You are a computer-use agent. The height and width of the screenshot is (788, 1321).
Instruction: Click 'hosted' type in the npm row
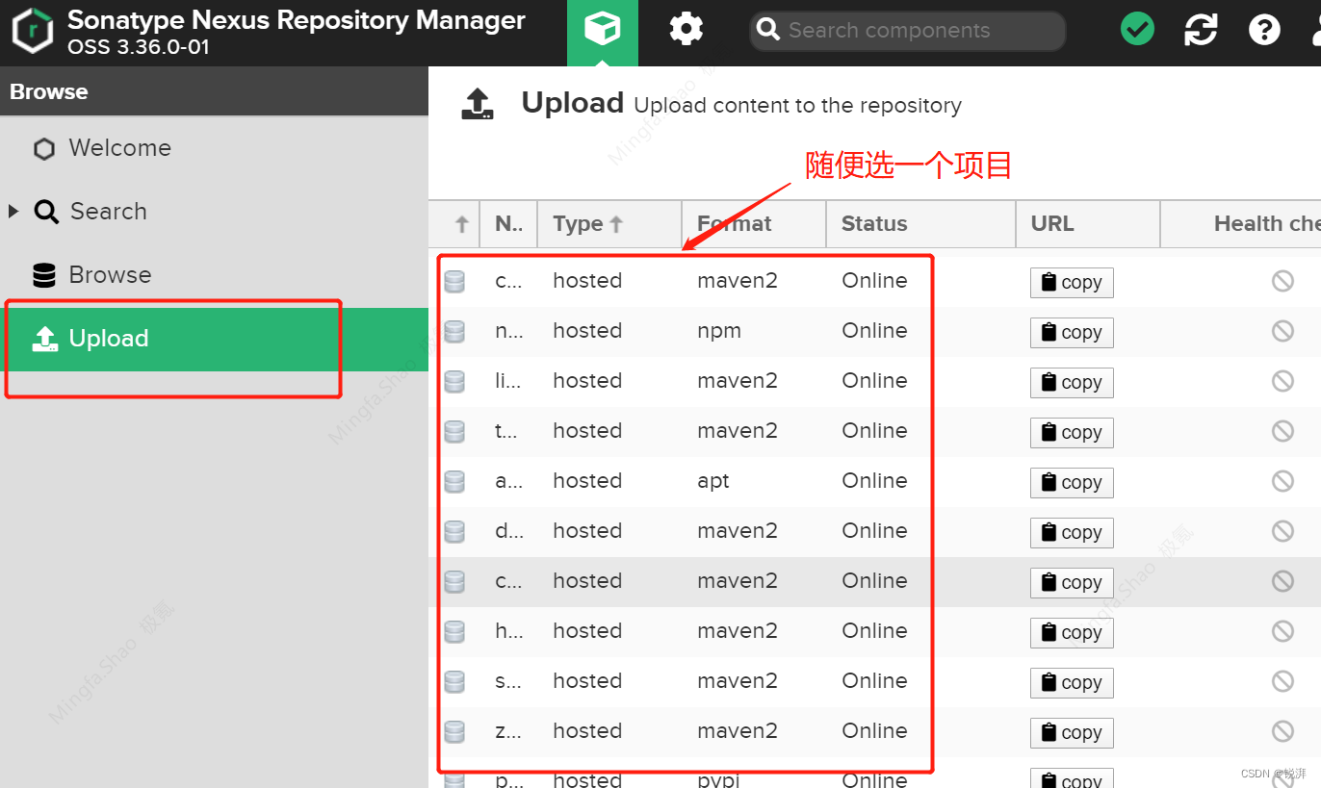tap(587, 331)
